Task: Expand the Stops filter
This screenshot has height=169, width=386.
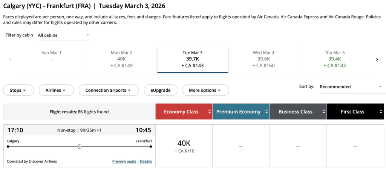Action: coord(18,90)
